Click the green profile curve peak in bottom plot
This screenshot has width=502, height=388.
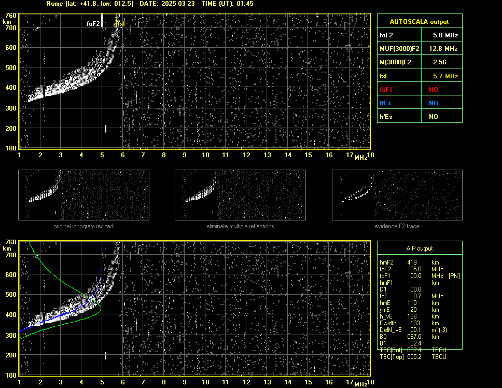pyautogui.click(x=100, y=309)
